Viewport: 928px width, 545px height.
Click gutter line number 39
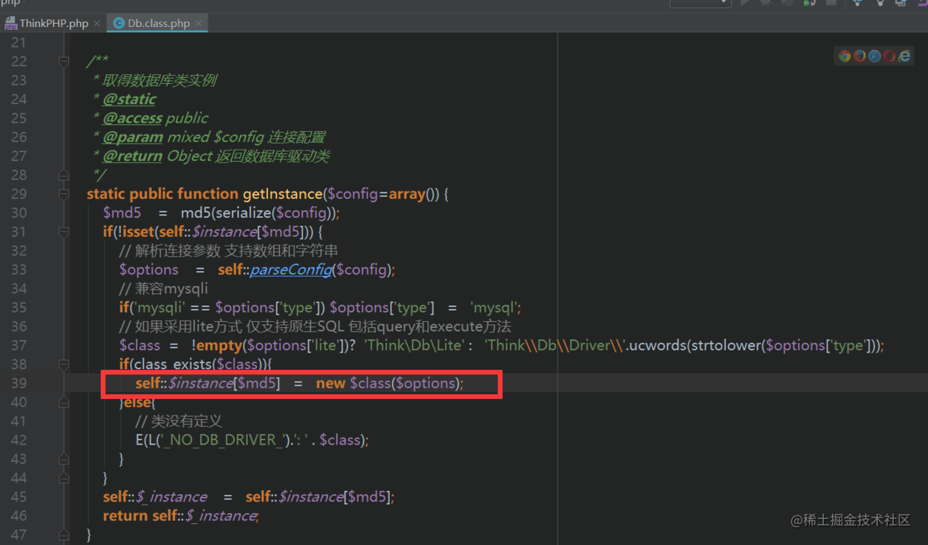tap(19, 383)
